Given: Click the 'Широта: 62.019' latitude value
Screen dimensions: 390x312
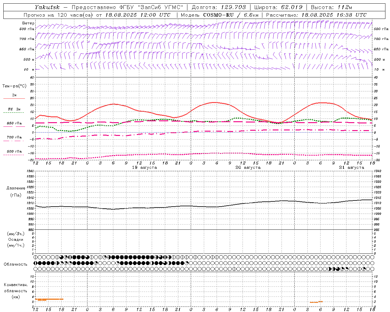Looking at the screenshot, I should pyautogui.click(x=278, y=7).
